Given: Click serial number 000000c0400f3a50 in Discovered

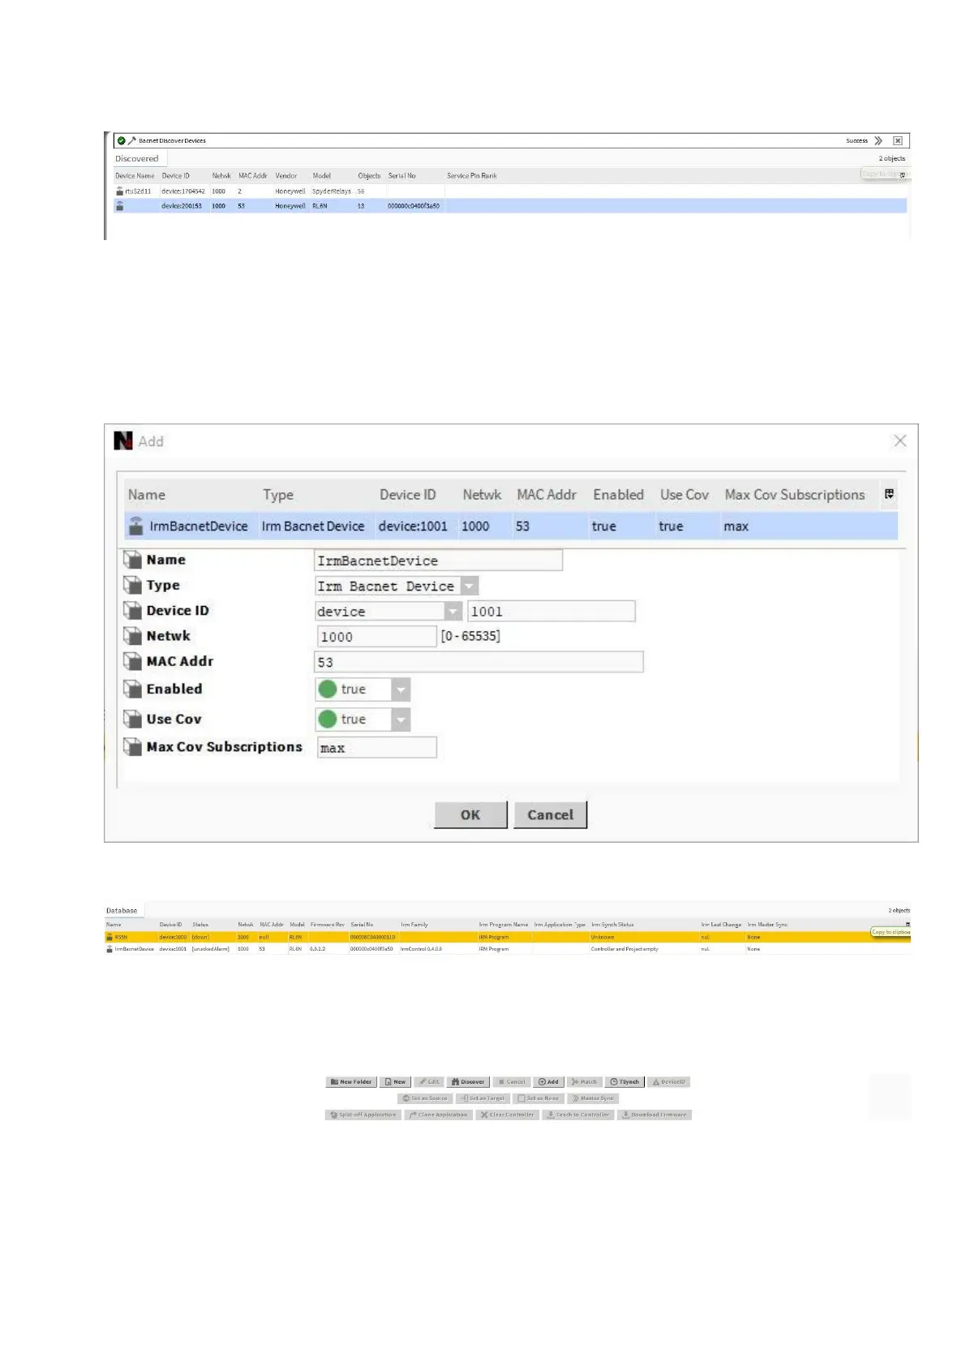Looking at the screenshot, I should point(414,206).
